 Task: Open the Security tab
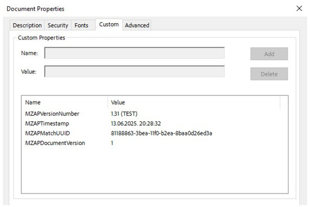(57, 25)
